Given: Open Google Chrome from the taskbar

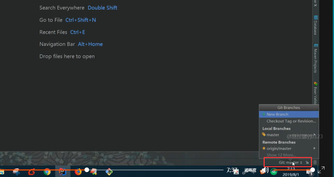Looking at the screenshot, I should click(x=47, y=171).
